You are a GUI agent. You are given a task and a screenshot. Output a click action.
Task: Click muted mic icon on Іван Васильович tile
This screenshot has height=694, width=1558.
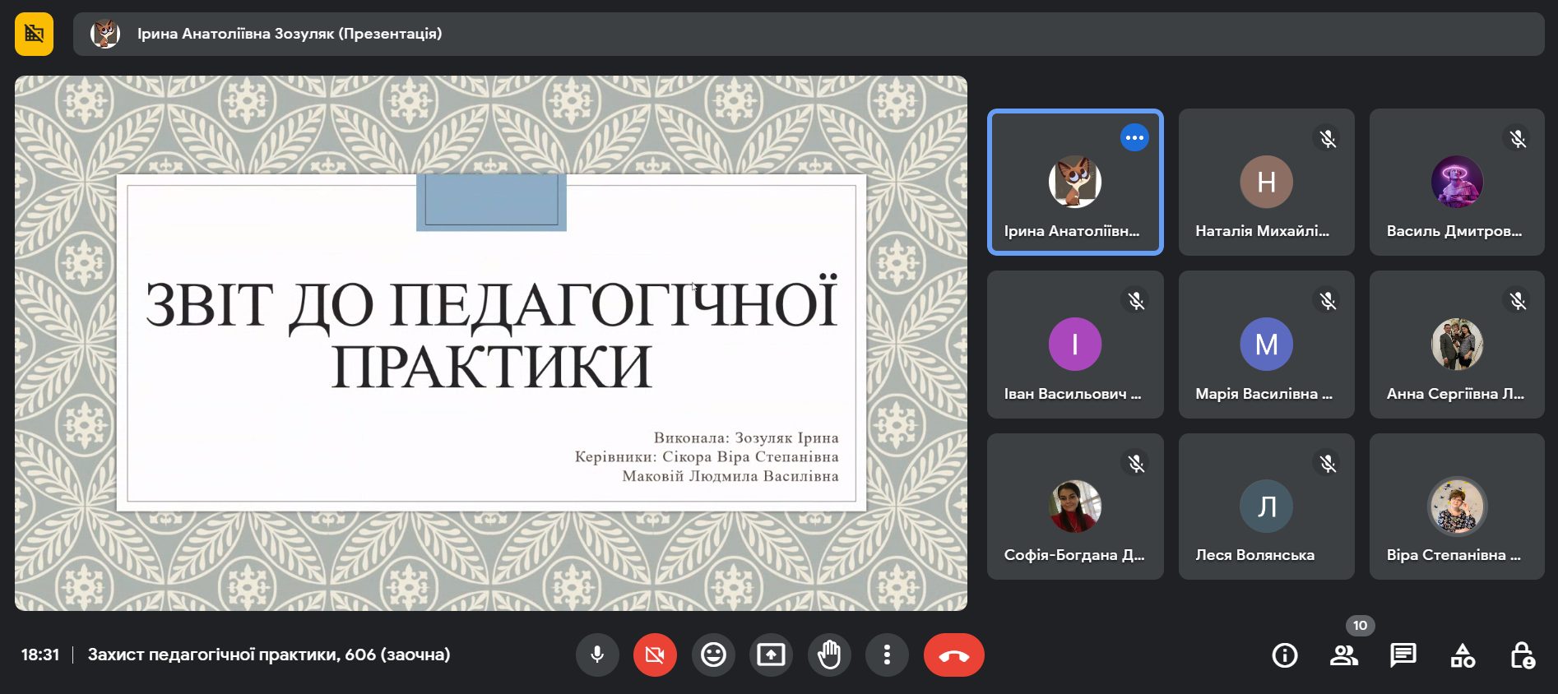click(x=1136, y=301)
